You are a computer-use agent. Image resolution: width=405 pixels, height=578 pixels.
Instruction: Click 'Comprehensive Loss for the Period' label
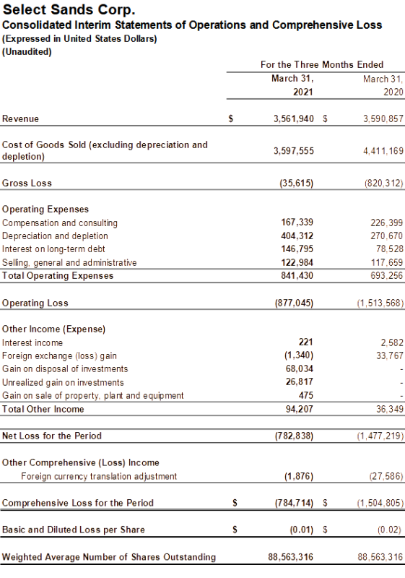click(78, 503)
